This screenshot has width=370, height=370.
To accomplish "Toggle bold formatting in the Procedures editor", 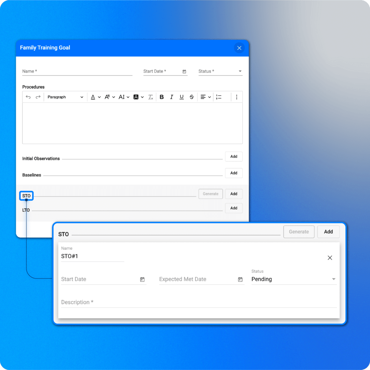I will 161,97.
